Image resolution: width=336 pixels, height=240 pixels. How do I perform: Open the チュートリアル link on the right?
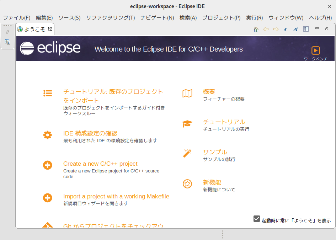pyautogui.click(x=224, y=122)
